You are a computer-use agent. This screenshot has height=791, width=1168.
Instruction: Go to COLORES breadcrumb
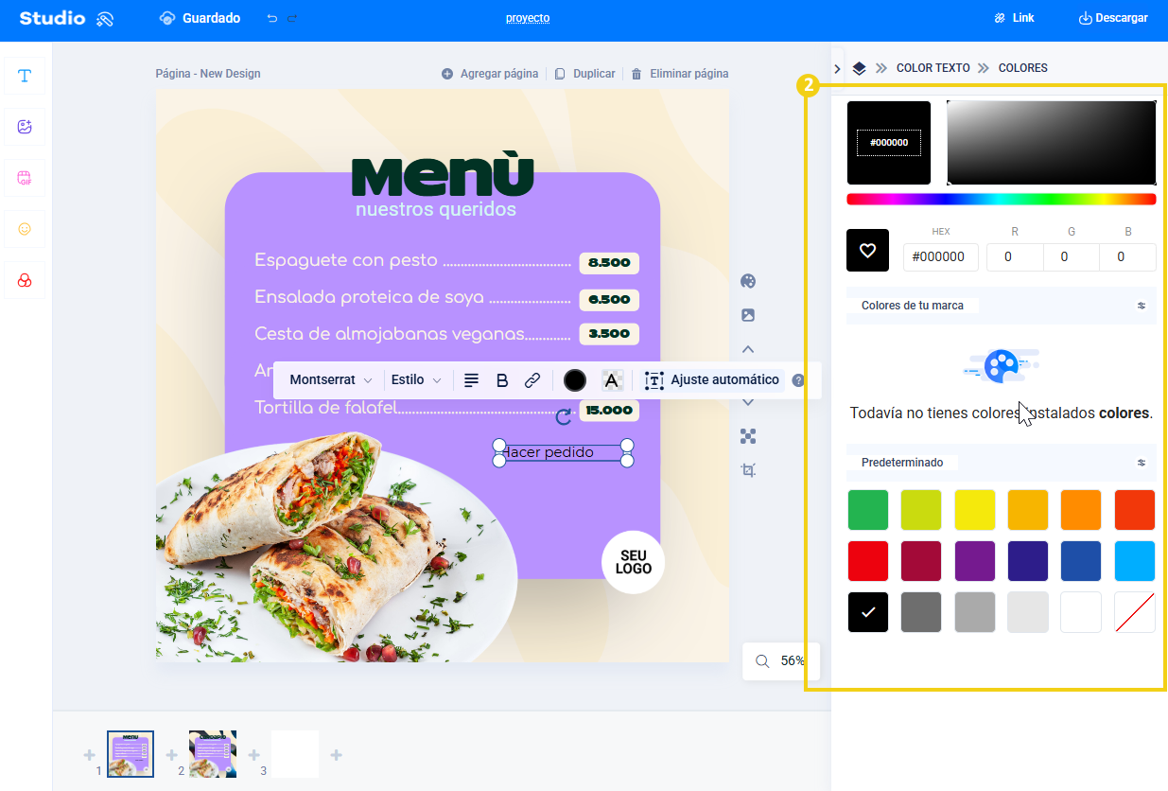1023,68
